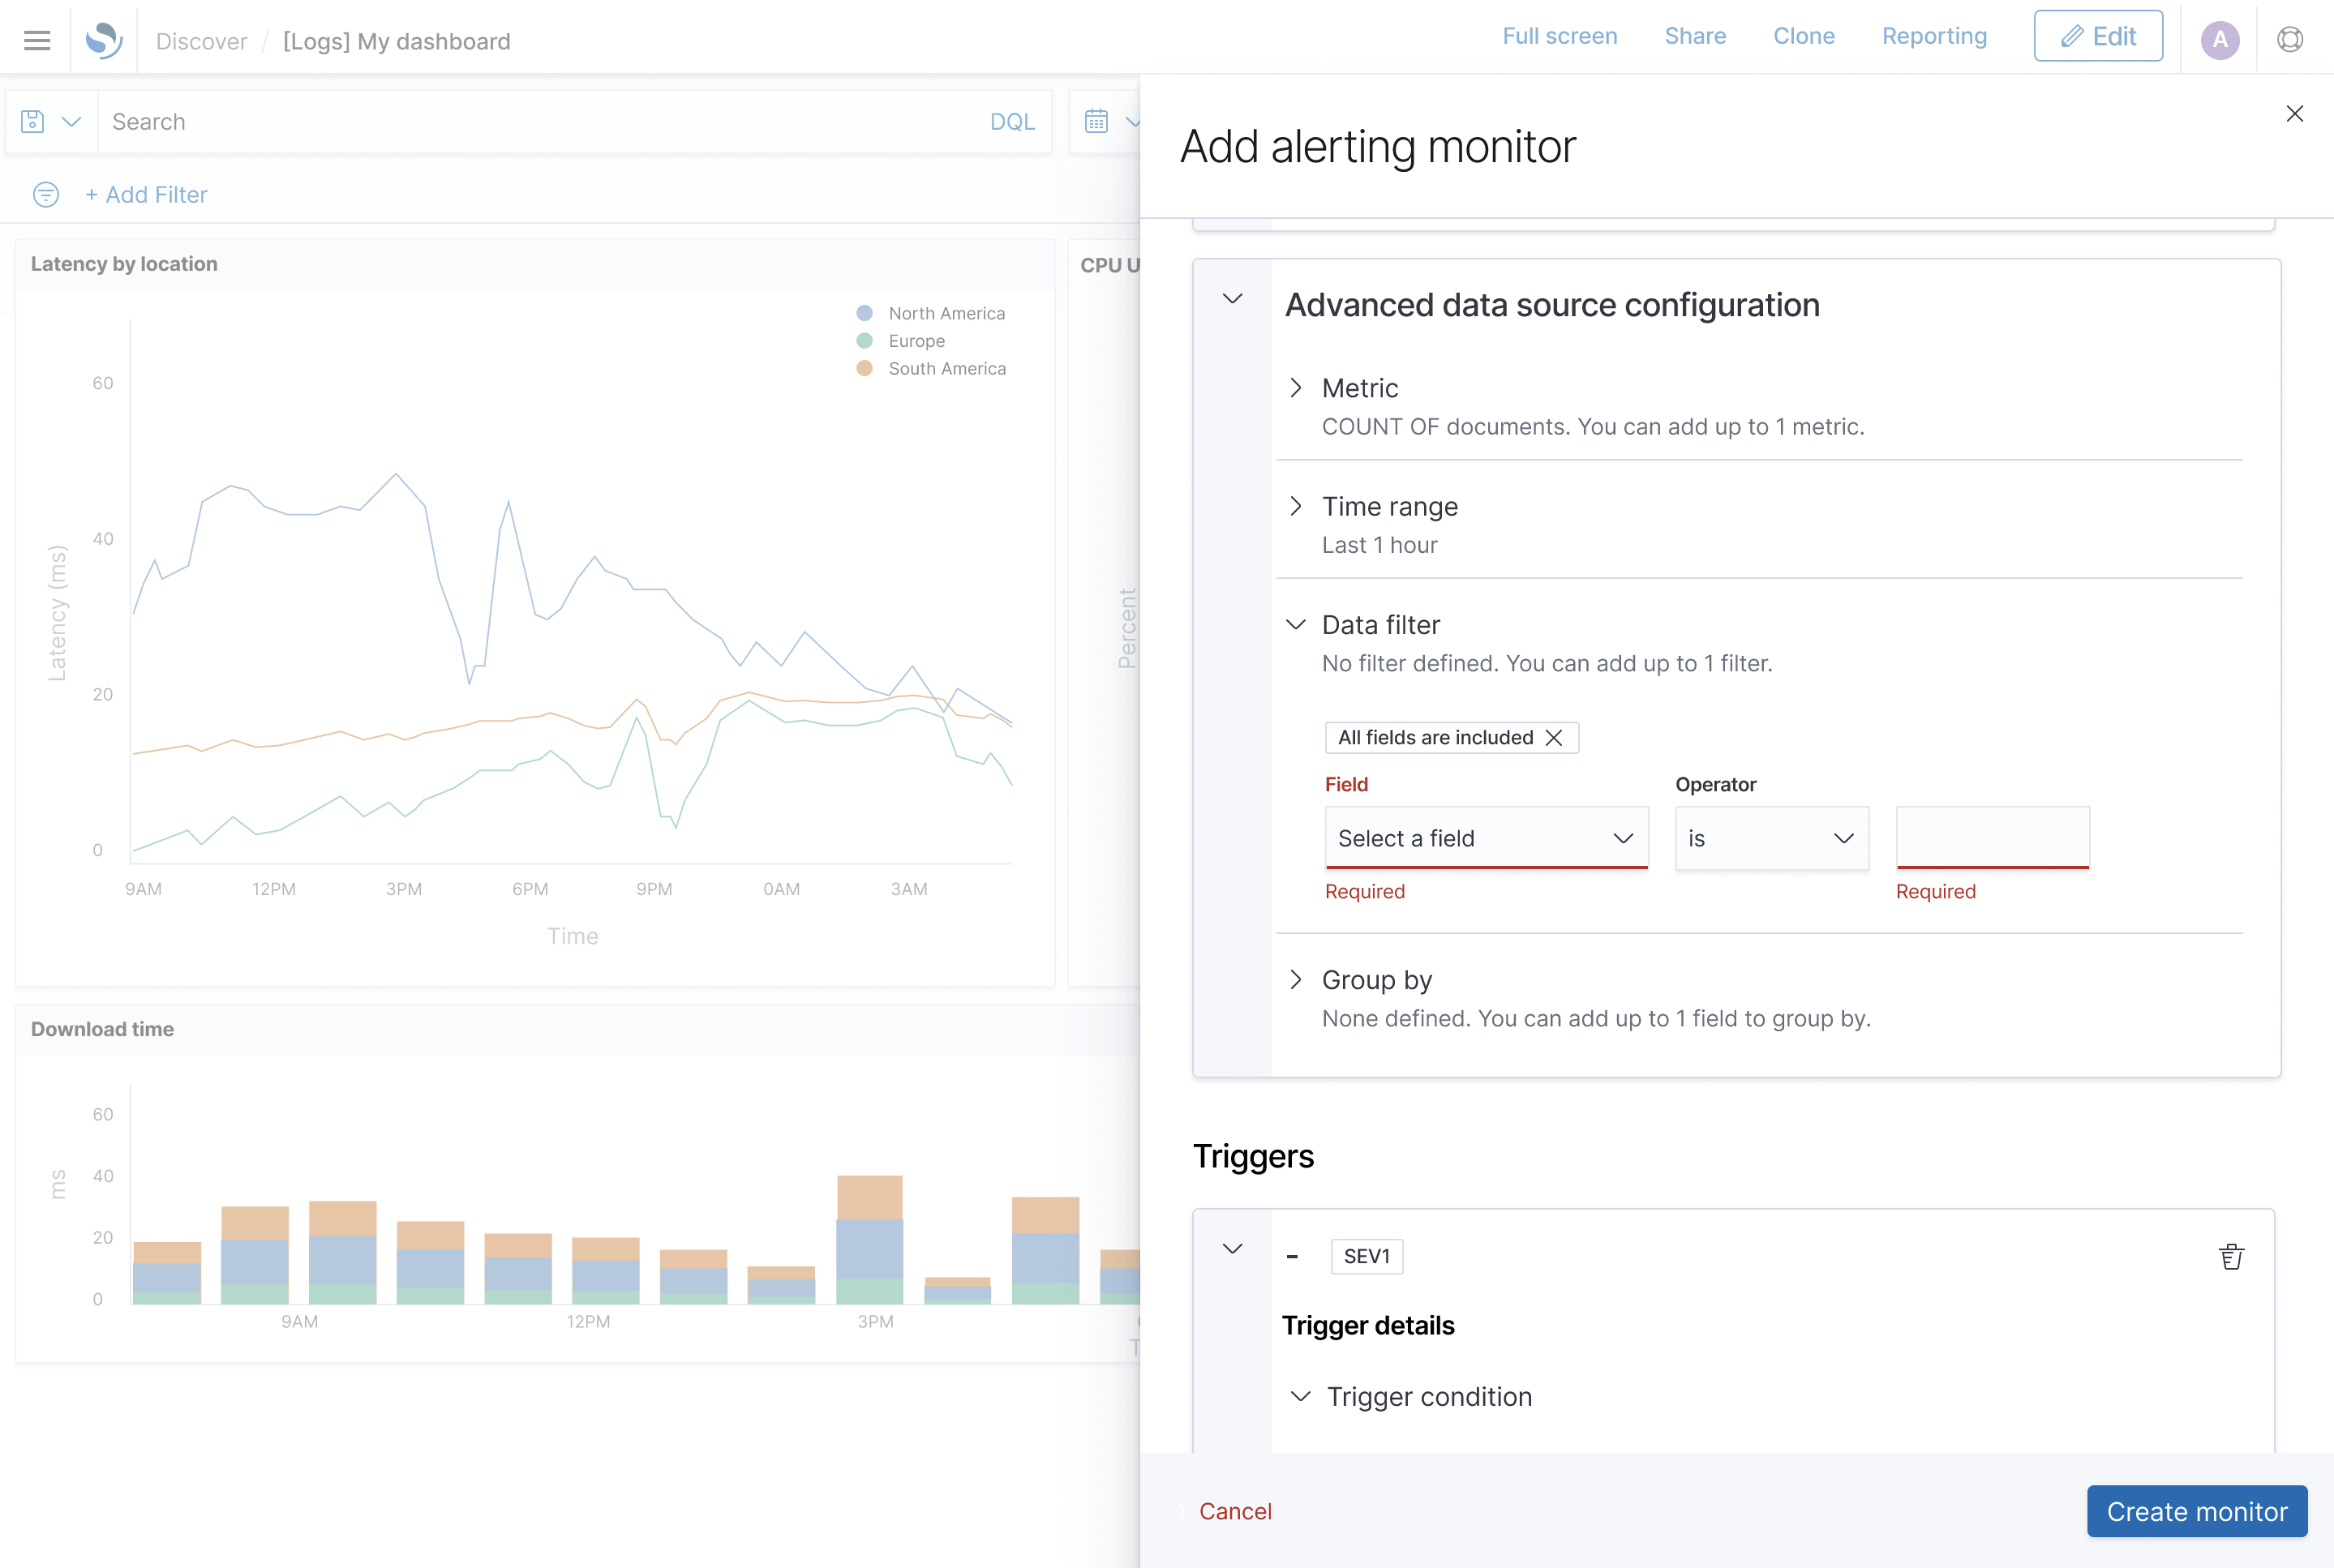Viewport: 2334px width, 1568px height.
Task: Click the Full screen menu item
Action: 1557,36
